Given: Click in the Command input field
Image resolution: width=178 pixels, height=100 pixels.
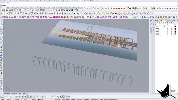Looking at the screenshot, I should (92, 5).
